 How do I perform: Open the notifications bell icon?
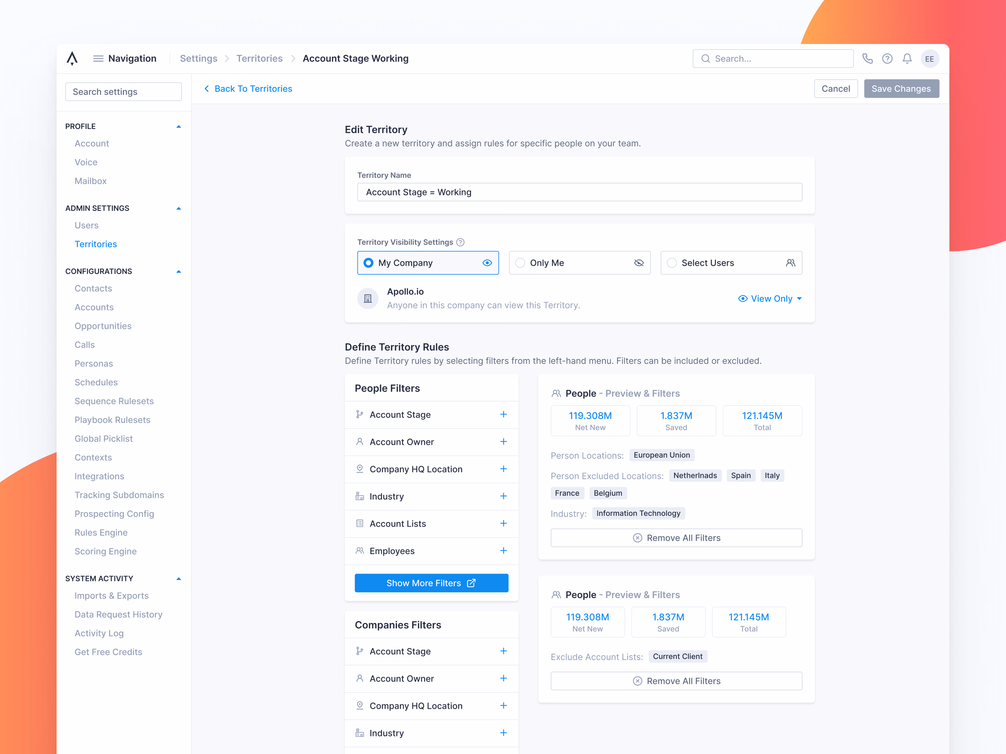click(x=907, y=59)
